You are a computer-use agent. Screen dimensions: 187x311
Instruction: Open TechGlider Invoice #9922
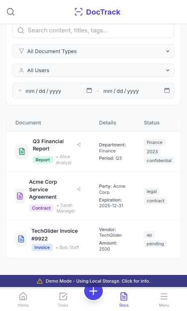point(55,235)
